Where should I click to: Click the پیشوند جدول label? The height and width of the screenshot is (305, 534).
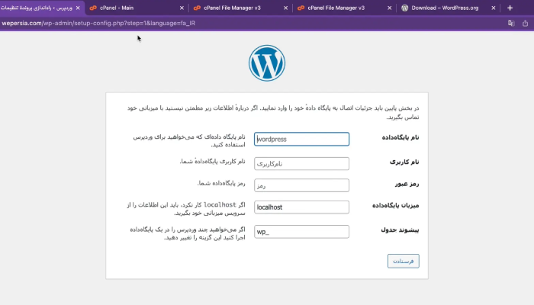(x=400, y=230)
